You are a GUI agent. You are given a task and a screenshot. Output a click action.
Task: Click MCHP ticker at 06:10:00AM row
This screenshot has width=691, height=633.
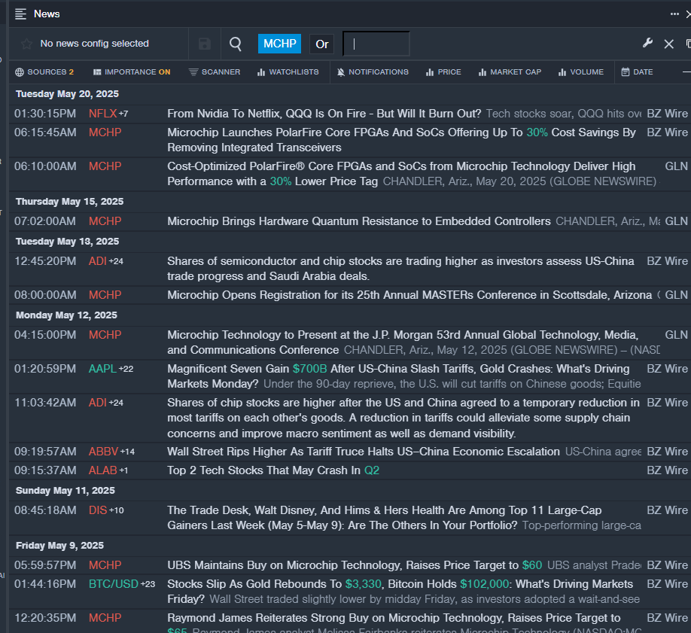tap(105, 166)
